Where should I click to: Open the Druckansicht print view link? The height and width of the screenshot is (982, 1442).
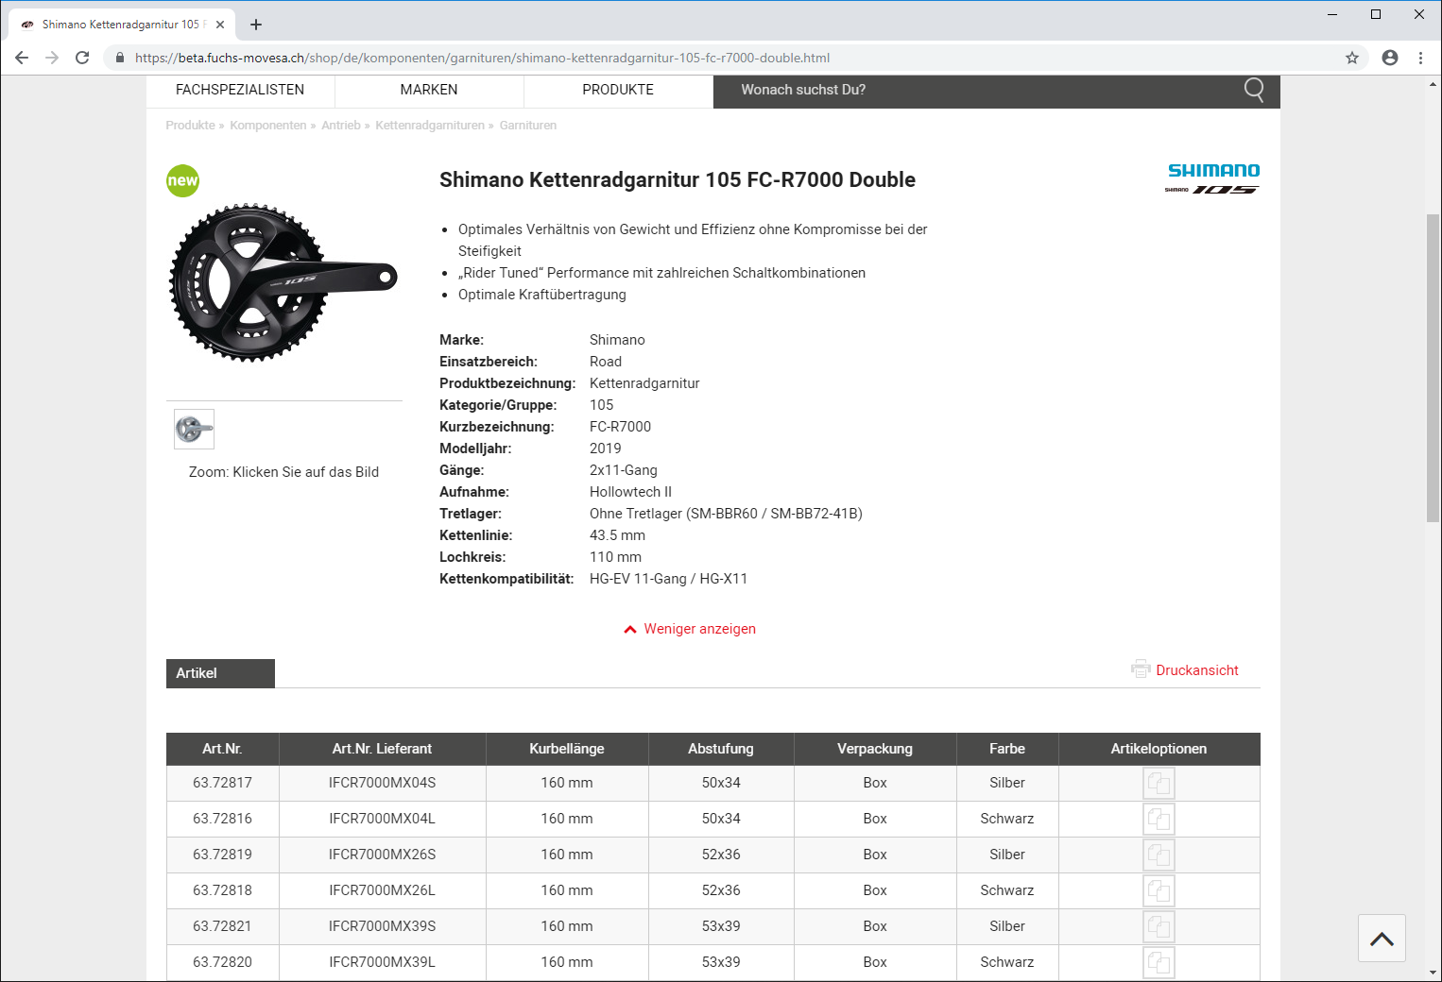click(1197, 670)
